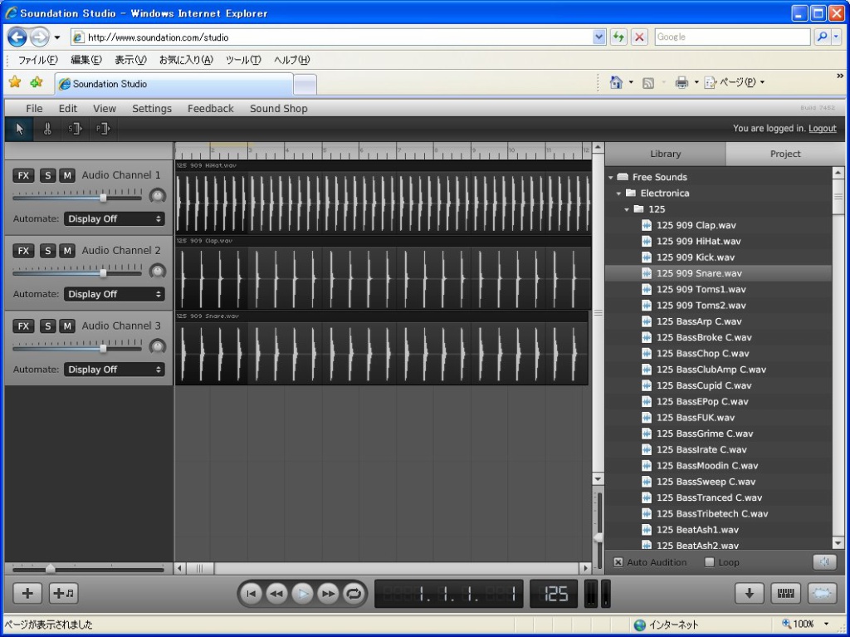
Task: Collapse the Free Sounds folder
Action: (611, 178)
